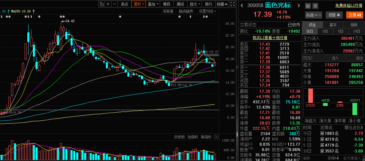
Task: Select 10日 fund flow period
Action: [x=356, y=31]
